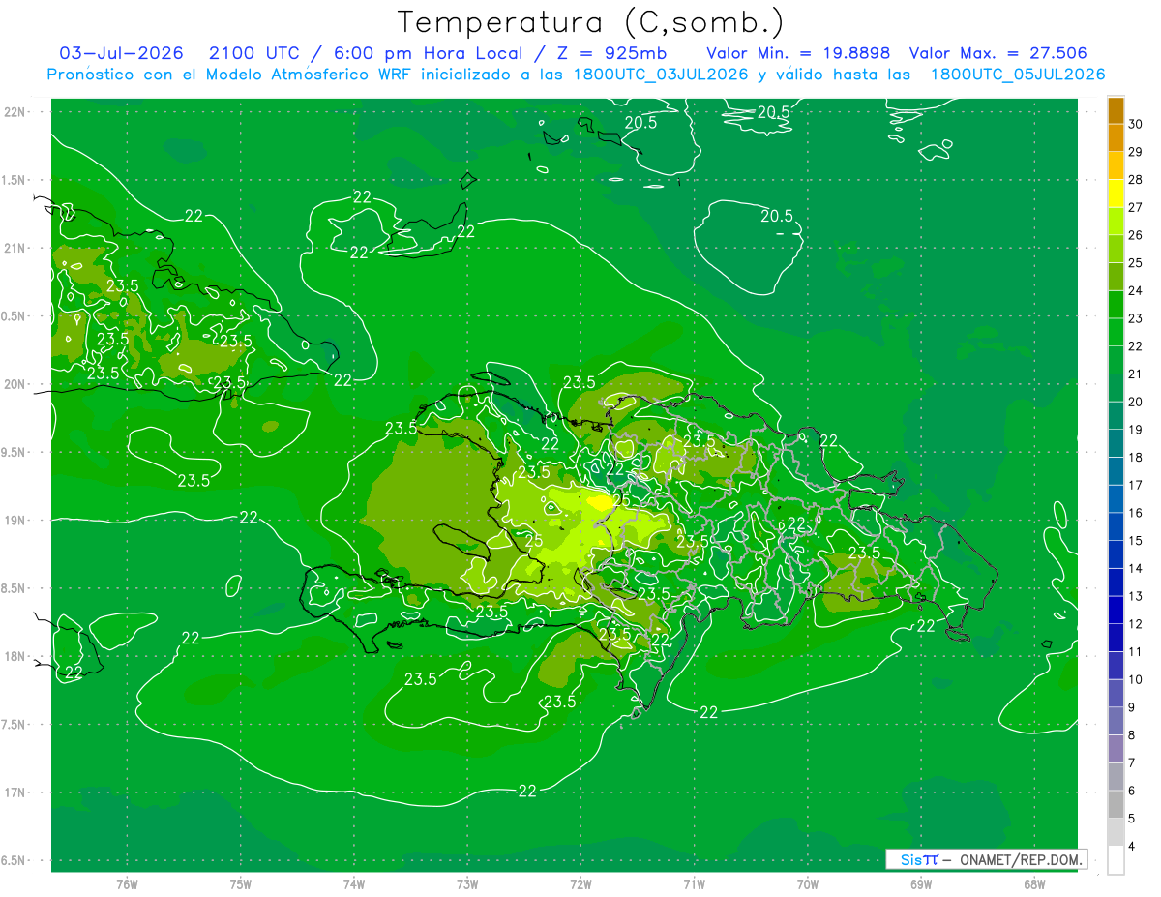Click the '20N' latitude axis label

15,384
